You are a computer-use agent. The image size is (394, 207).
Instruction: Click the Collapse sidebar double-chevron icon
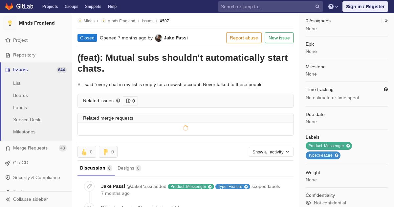8,199
